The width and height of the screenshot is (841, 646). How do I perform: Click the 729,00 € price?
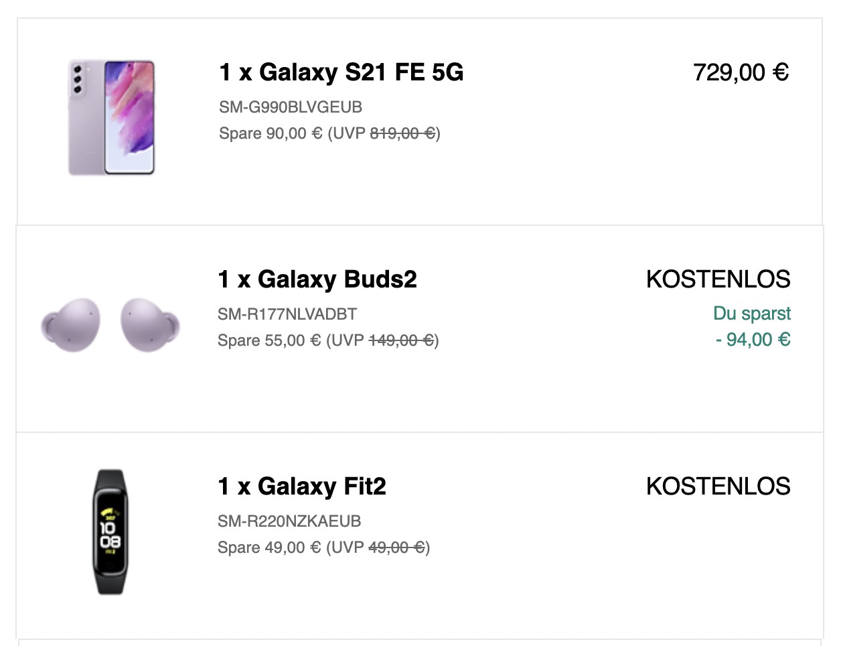point(741,72)
